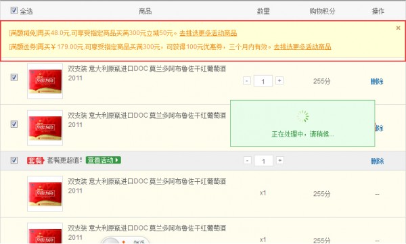Delete the bundle package row
This screenshot has height=244, width=406.
(x=378, y=161)
